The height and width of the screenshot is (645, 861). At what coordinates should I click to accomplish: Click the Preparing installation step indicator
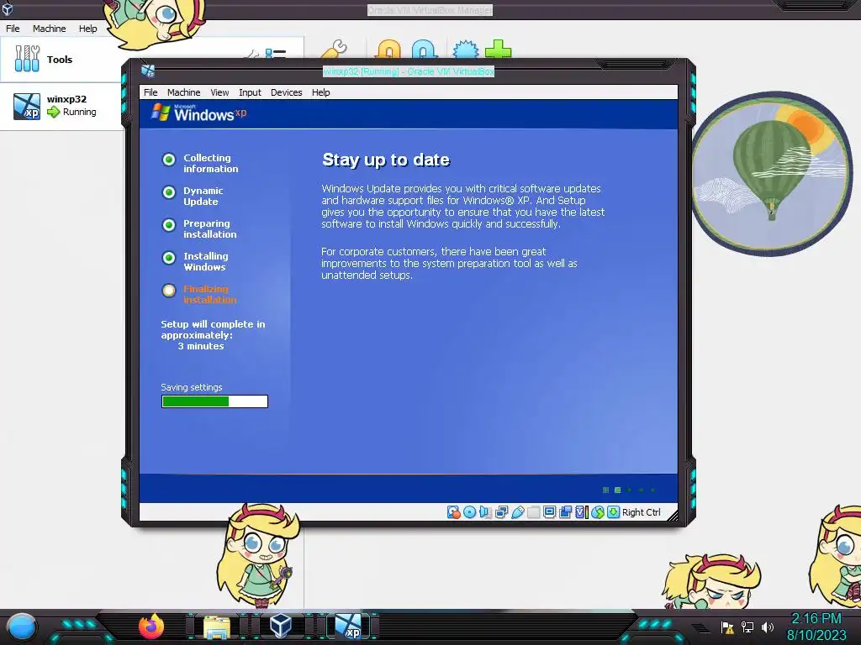[169, 225]
